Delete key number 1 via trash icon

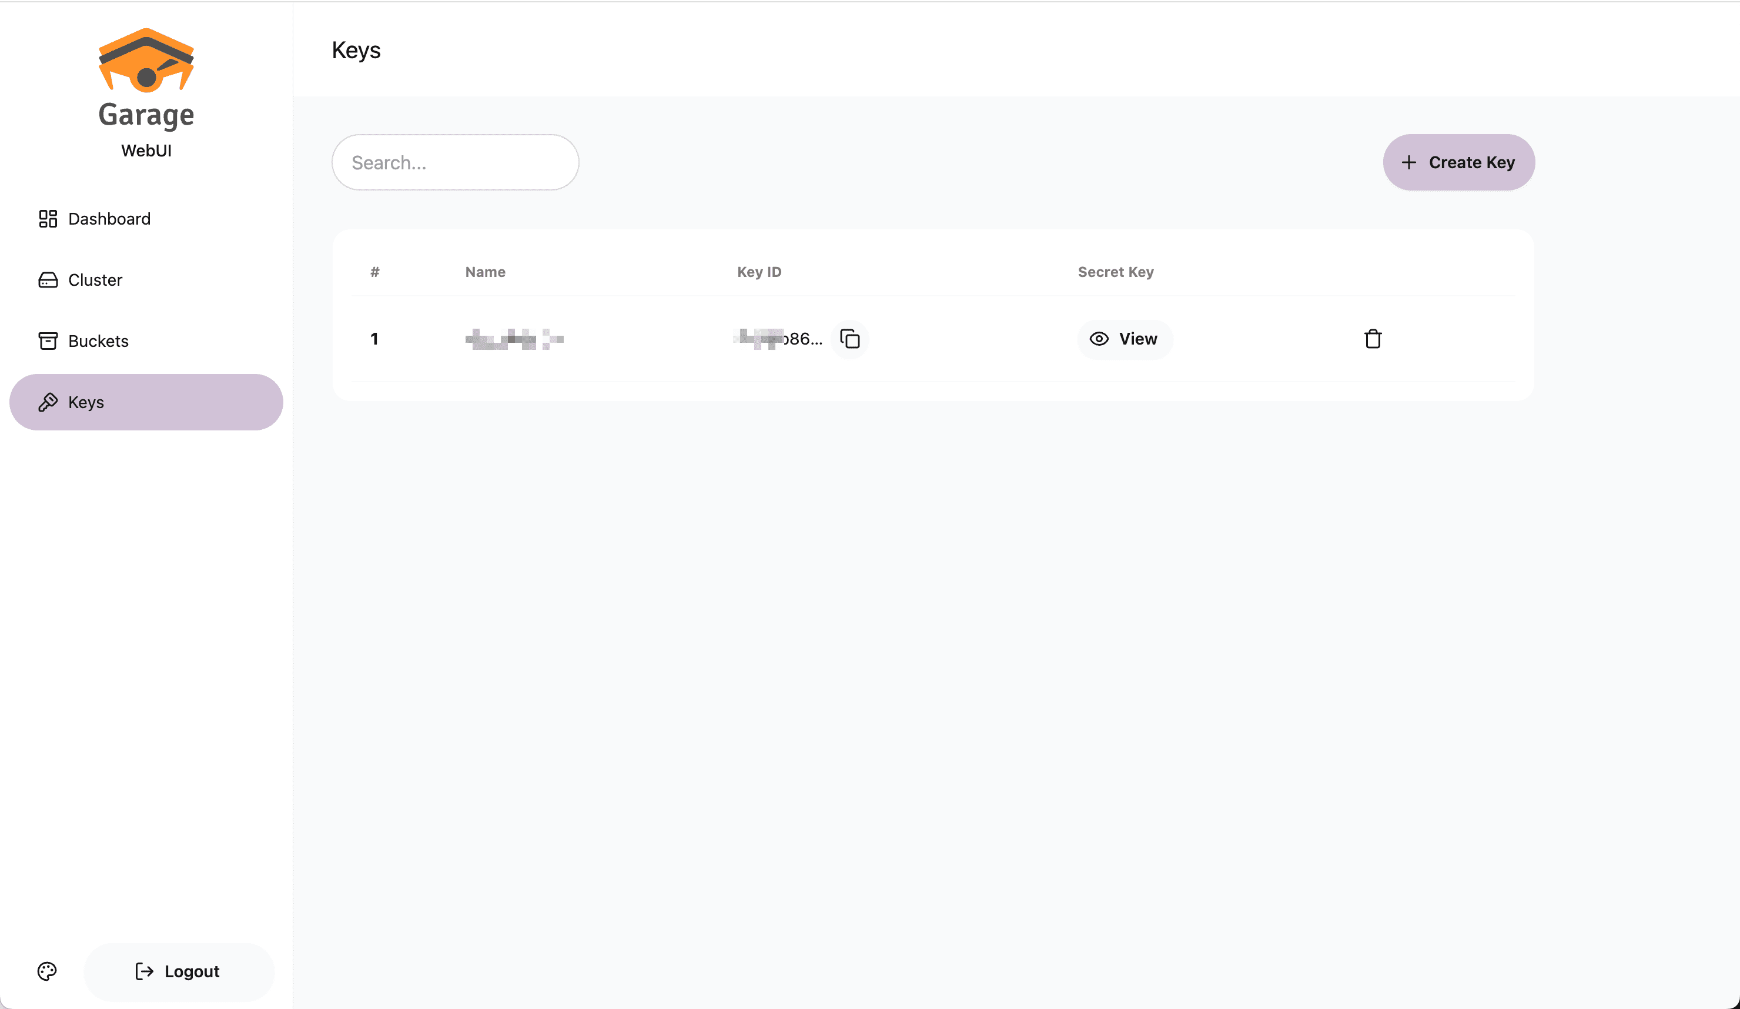1372,339
